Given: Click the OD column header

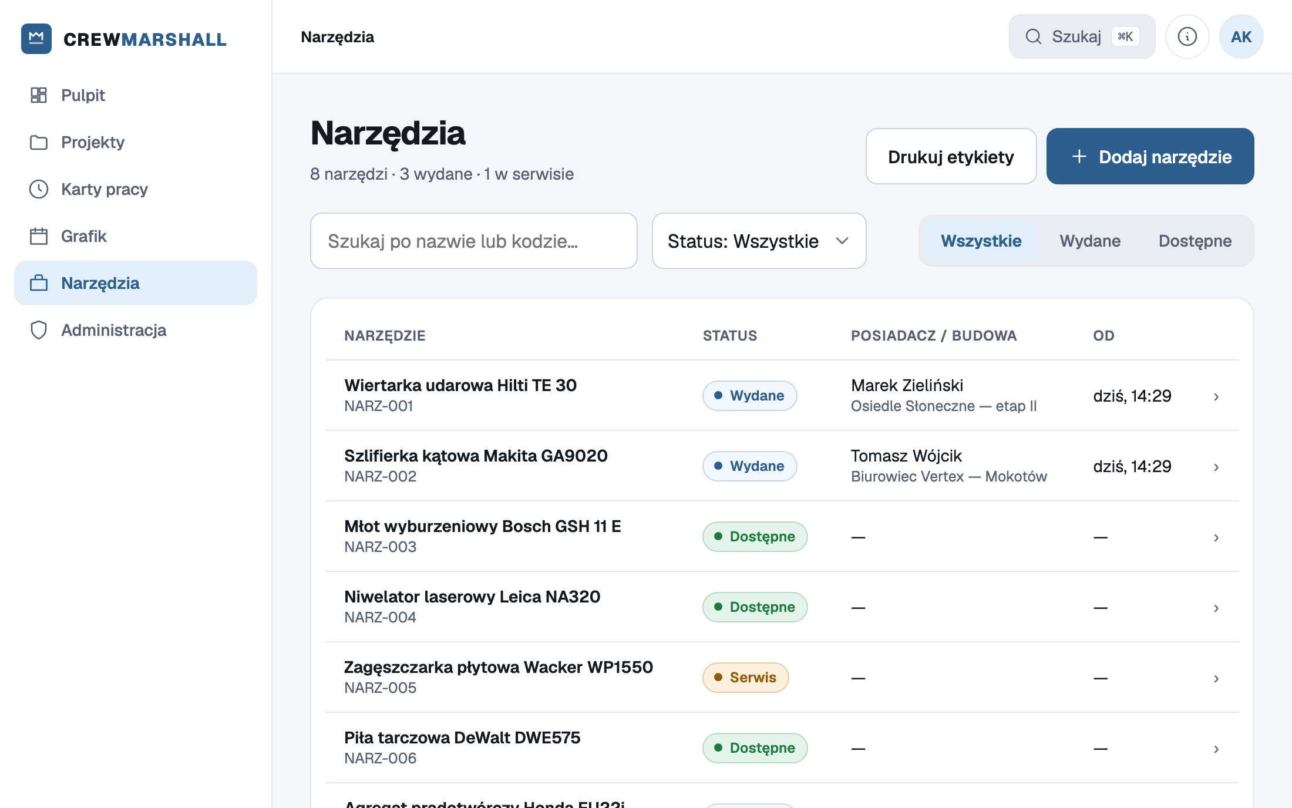Looking at the screenshot, I should [1103, 336].
